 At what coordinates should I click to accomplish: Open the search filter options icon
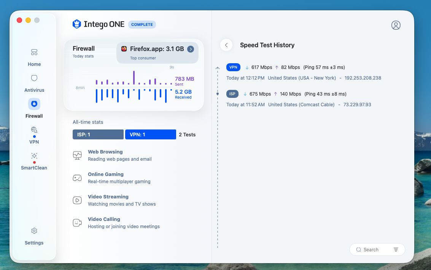(396, 250)
